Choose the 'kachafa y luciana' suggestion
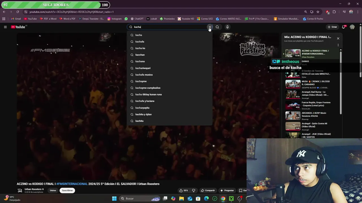 click(x=169, y=101)
